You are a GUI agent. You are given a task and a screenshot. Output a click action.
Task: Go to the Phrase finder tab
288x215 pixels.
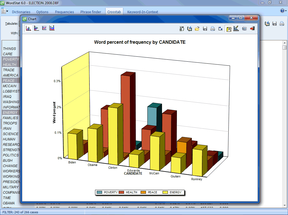click(x=91, y=12)
